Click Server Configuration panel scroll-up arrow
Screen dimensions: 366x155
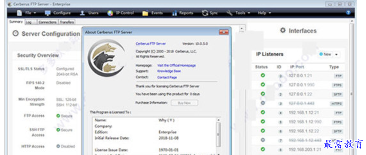tap(241, 29)
